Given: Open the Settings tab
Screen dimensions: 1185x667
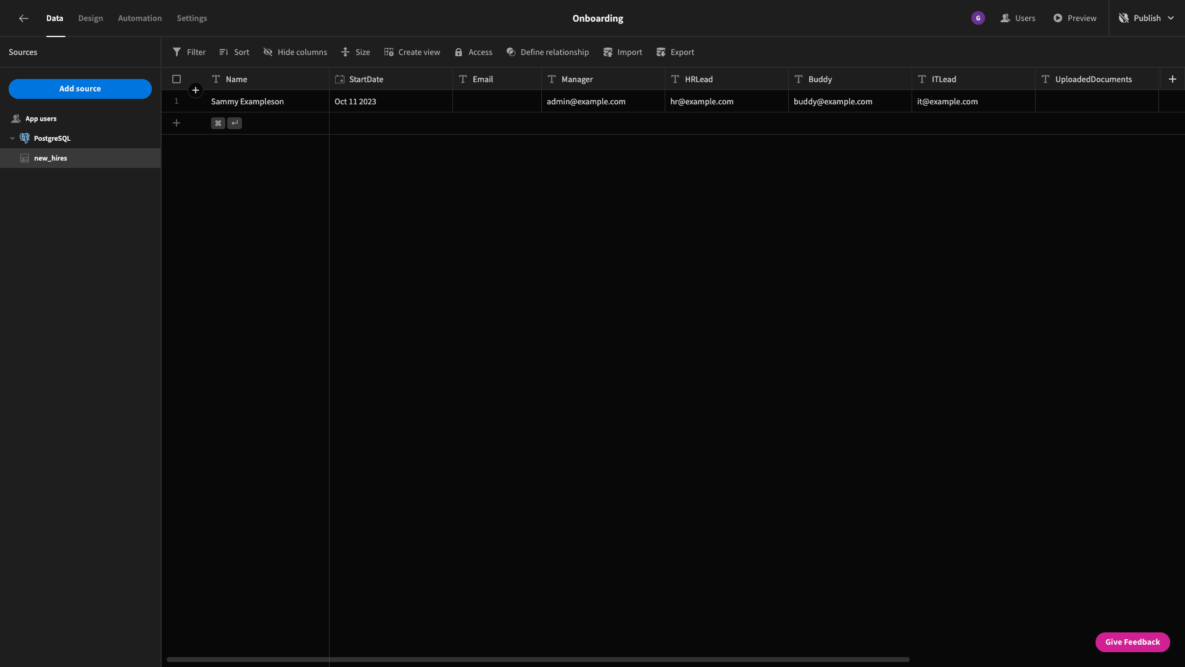Looking at the screenshot, I should coord(192,19).
